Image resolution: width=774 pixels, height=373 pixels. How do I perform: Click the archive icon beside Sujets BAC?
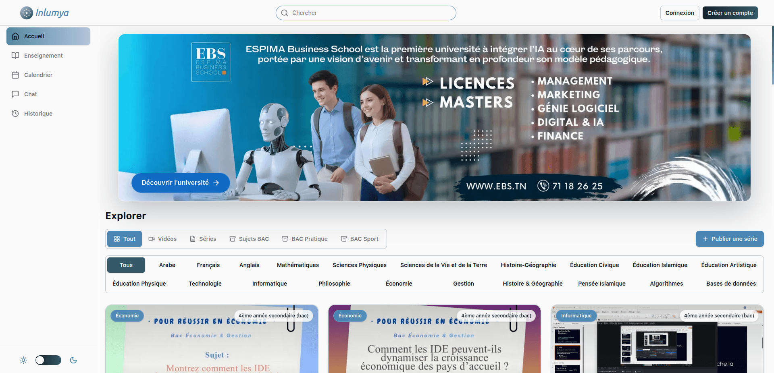click(x=233, y=239)
